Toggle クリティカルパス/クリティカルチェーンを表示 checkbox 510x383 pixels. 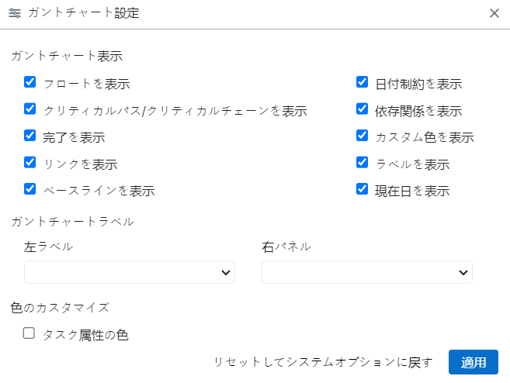point(30,109)
